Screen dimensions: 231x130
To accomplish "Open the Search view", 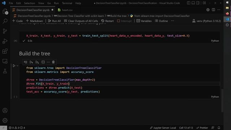I will click(x=5, y=21).
